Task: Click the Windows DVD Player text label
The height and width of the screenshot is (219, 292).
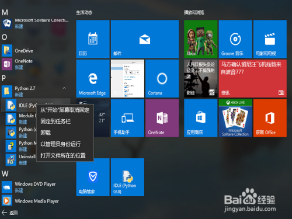Action: tap(35, 184)
